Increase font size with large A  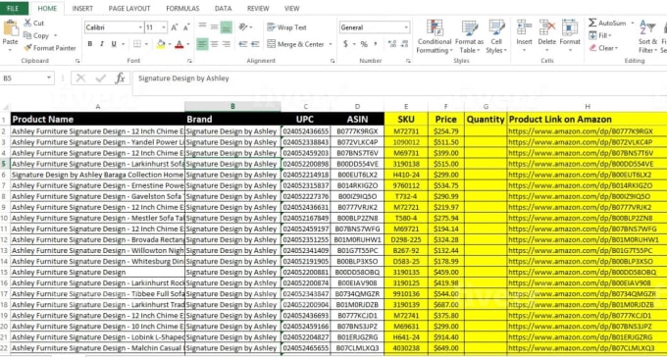click(174, 27)
